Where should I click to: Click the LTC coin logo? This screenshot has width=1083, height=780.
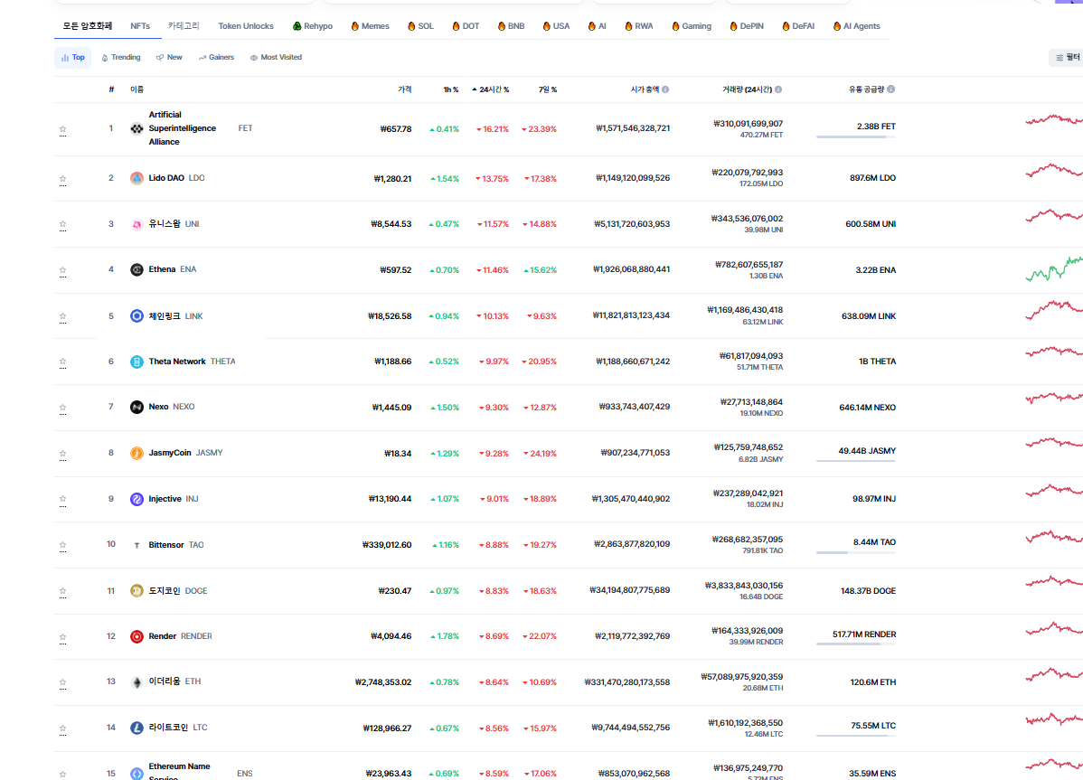137,728
